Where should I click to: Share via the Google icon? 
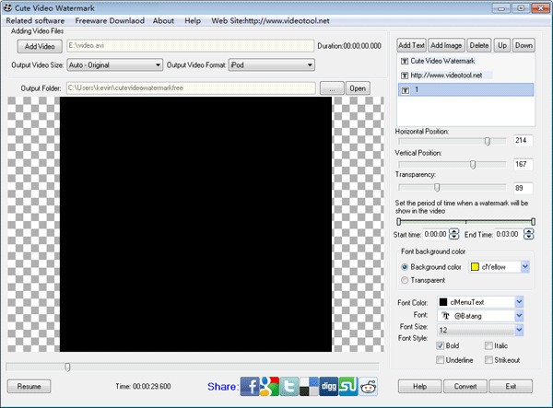coord(271,387)
